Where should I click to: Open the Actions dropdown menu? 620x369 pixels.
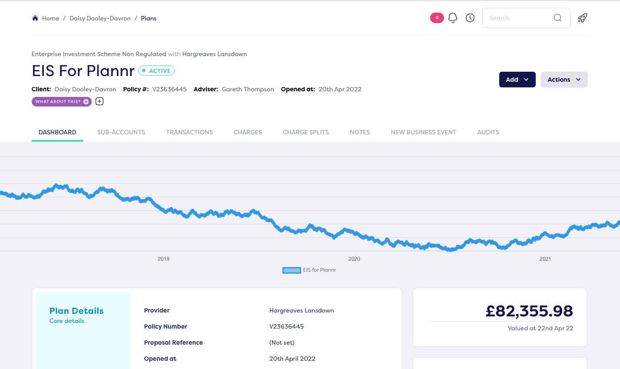[564, 80]
